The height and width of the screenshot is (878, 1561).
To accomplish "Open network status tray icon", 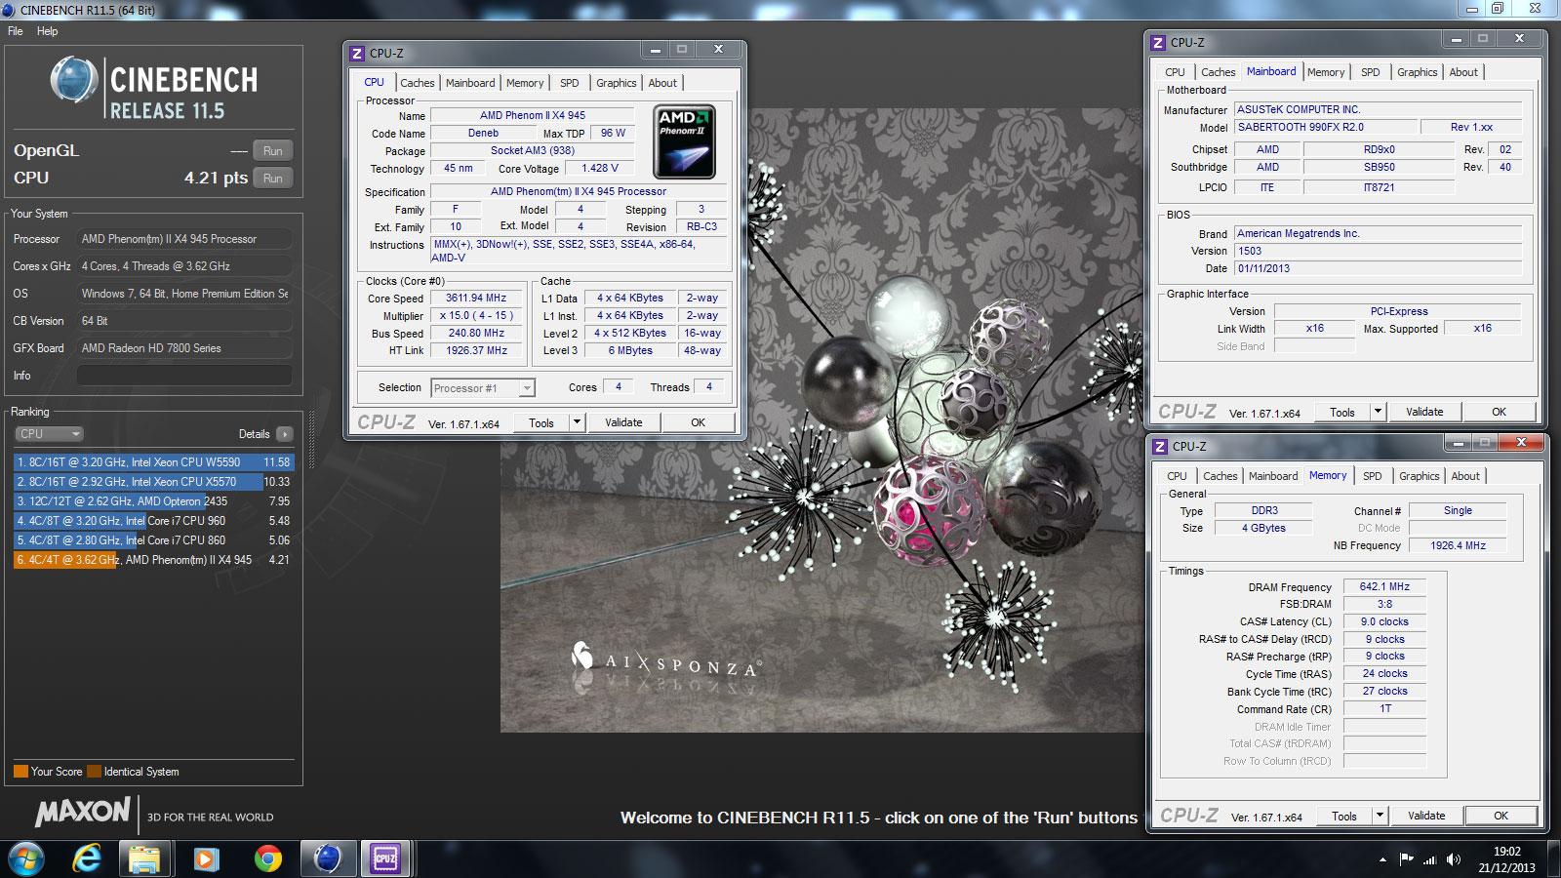I will [1429, 859].
